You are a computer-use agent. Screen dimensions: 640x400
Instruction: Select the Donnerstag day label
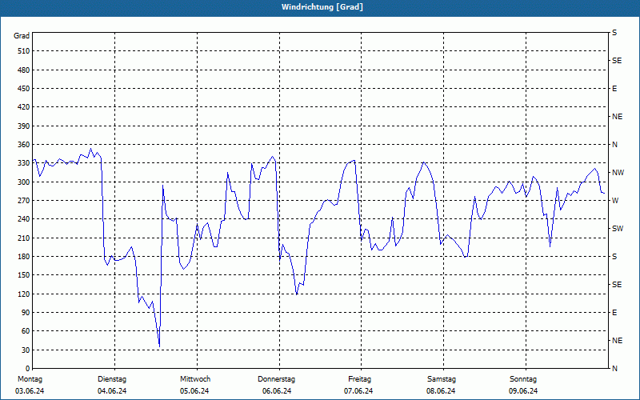pyautogui.click(x=276, y=379)
